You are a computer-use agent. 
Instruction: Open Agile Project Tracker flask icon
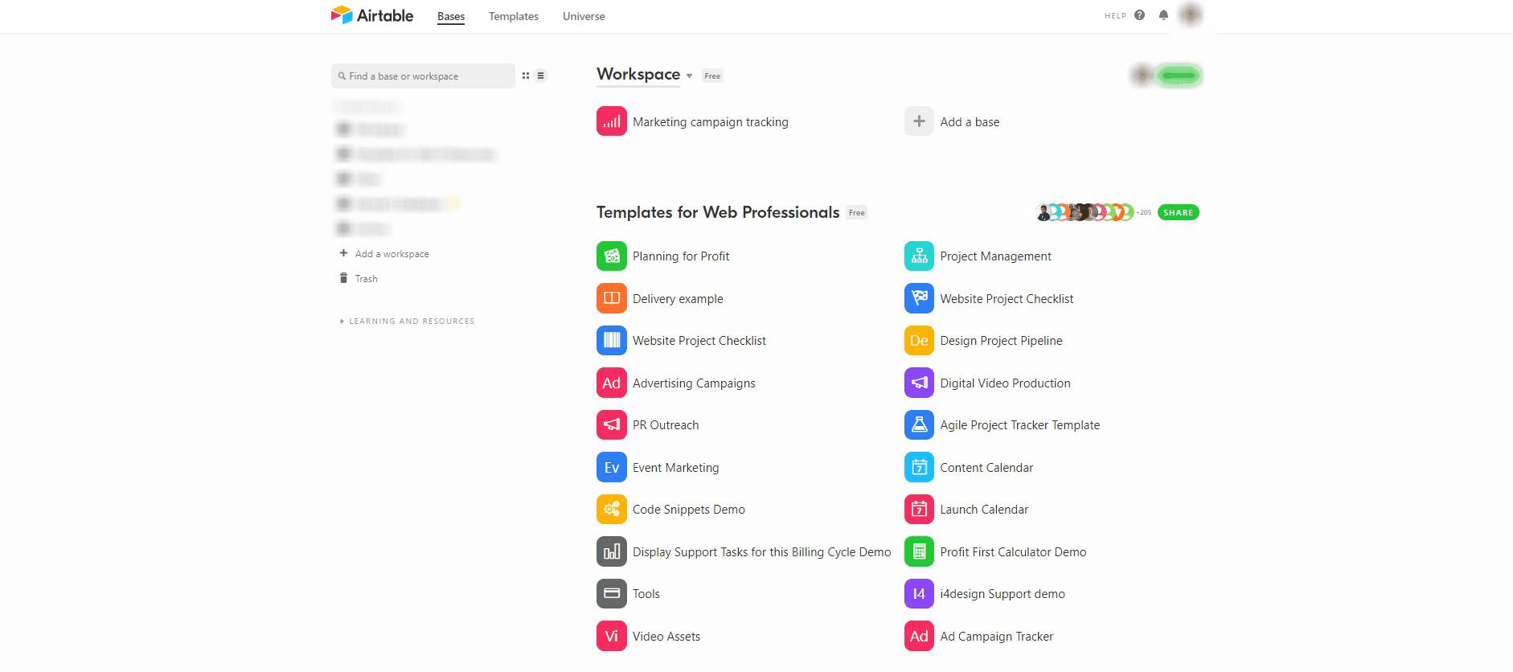click(919, 425)
